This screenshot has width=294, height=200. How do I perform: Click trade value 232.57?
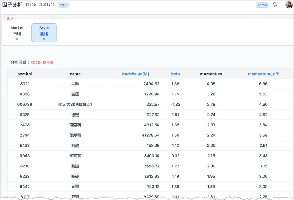pos(153,104)
